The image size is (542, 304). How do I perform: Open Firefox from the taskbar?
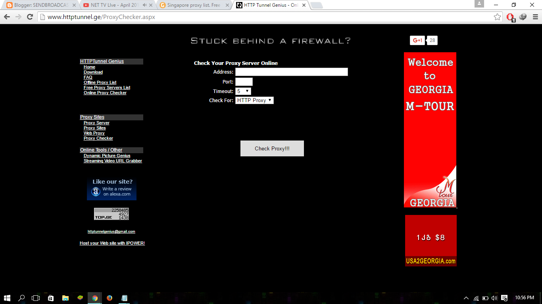[110, 298]
